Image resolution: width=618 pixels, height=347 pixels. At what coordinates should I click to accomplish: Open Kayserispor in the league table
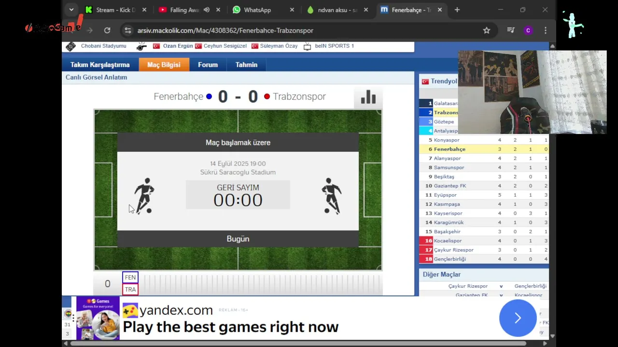448,213
